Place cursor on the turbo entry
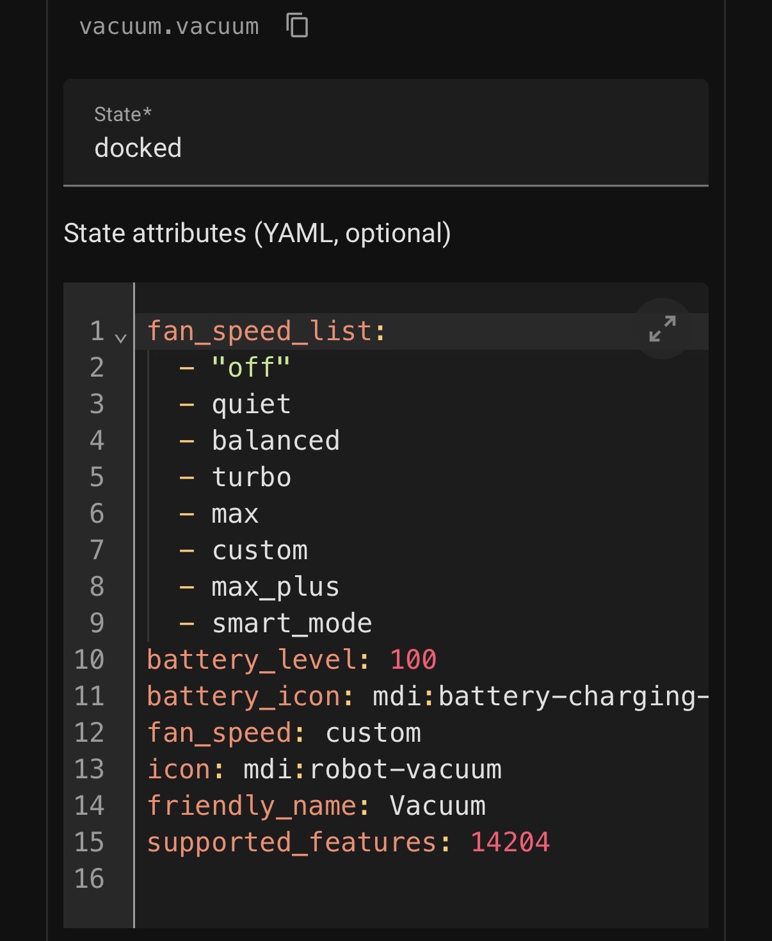Screen dimensions: 772x941 251,477
